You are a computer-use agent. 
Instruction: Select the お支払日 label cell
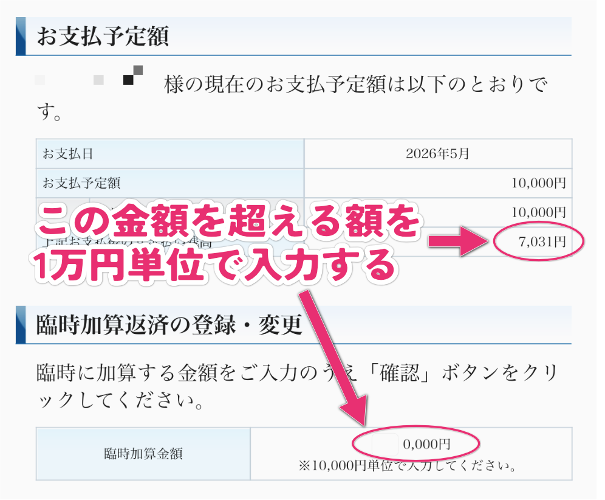[x=170, y=154]
